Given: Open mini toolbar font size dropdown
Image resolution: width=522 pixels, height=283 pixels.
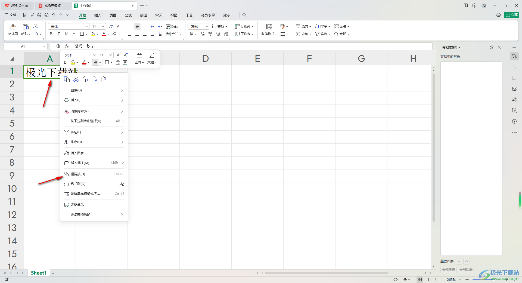Looking at the screenshot, I should (x=111, y=55).
